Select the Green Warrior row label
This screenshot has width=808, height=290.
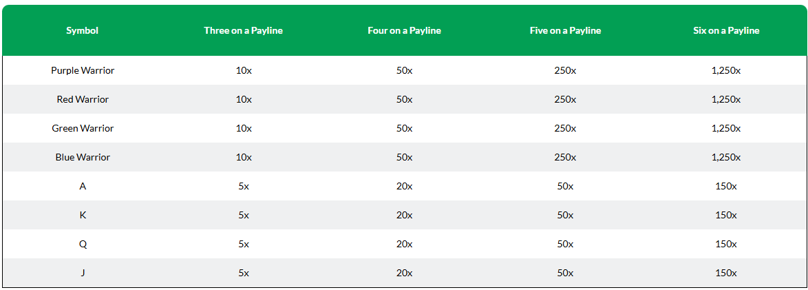[x=83, y=128]
